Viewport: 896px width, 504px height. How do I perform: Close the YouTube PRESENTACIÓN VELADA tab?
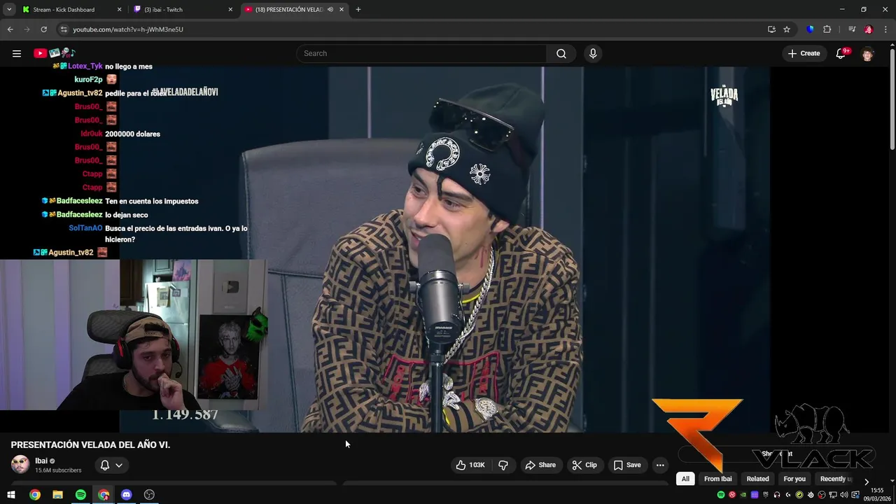point(342,10)
